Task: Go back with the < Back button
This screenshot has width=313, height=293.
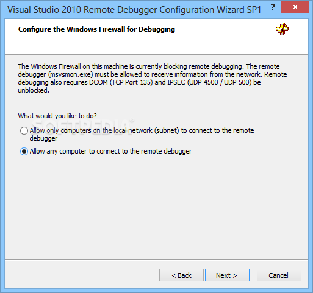Action: (181, 275)
